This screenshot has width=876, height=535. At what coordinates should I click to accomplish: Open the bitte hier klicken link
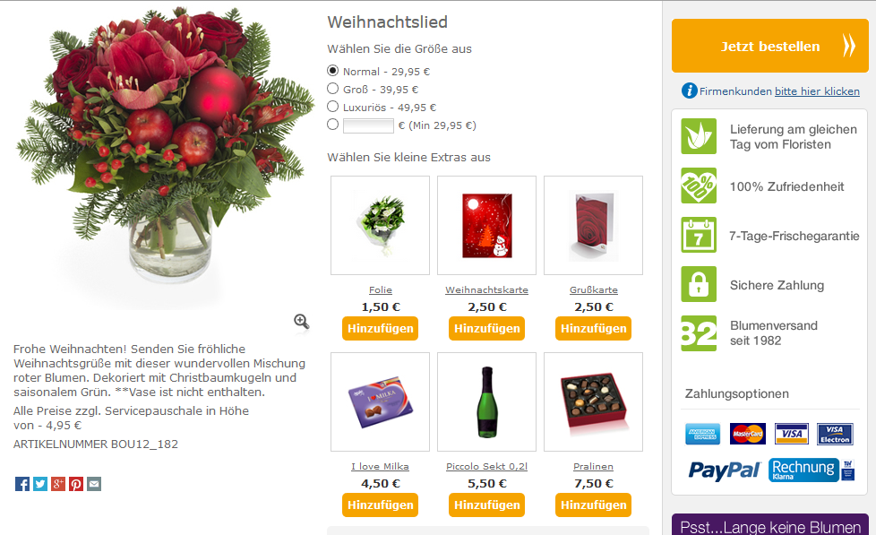click(x=817, y=91)
